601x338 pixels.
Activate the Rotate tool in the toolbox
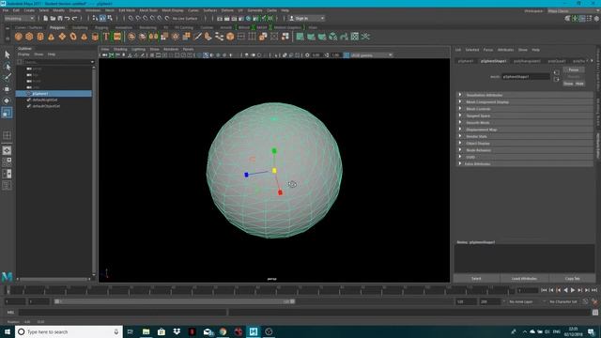tap(7, 100)
